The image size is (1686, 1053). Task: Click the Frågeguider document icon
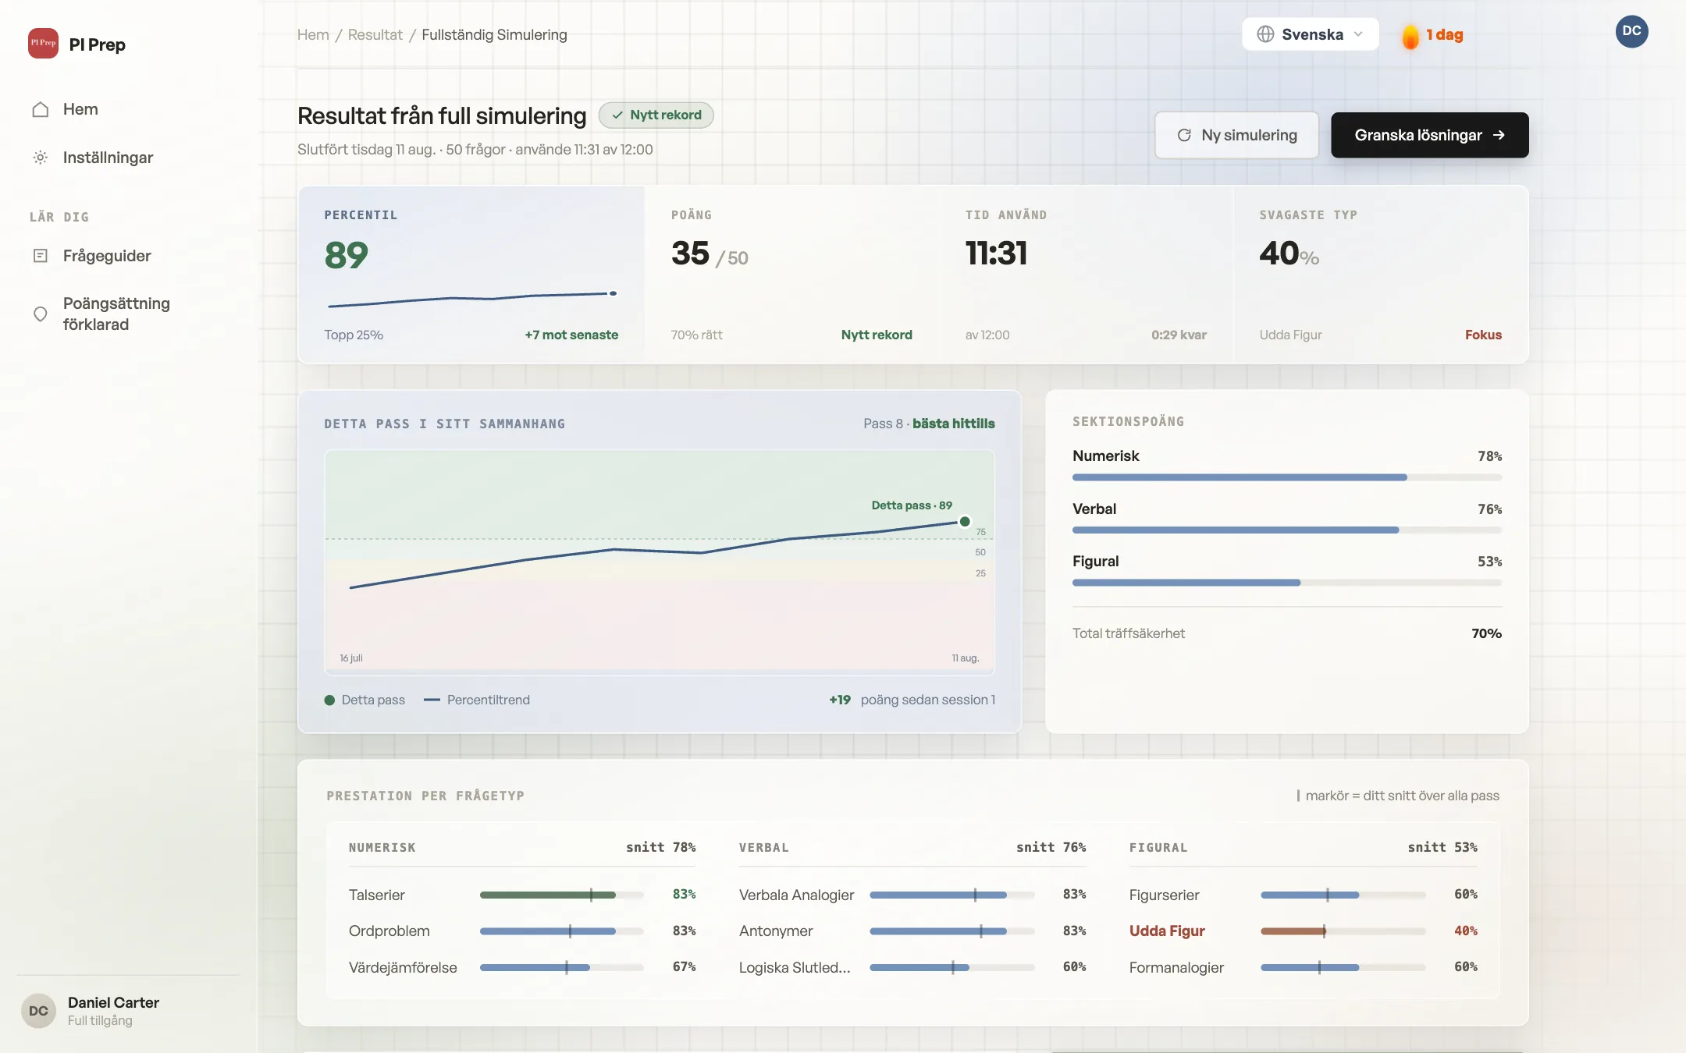(41, 256)
